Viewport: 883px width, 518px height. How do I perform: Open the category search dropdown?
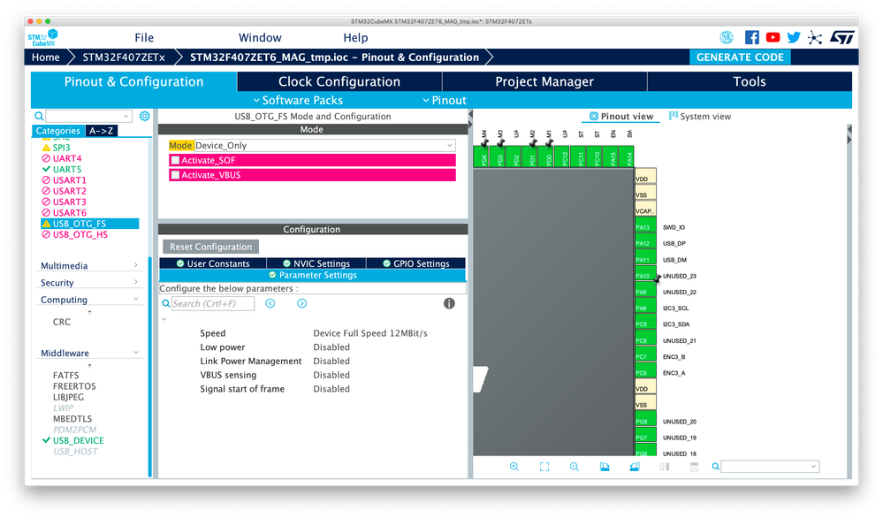[126, 116]
